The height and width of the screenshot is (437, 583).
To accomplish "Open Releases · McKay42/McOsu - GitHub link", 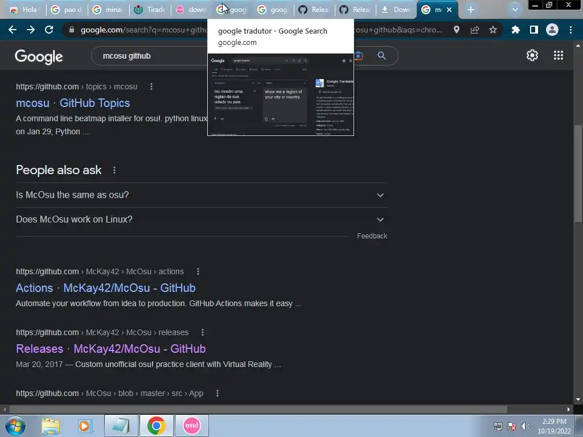I will point(111,349).
